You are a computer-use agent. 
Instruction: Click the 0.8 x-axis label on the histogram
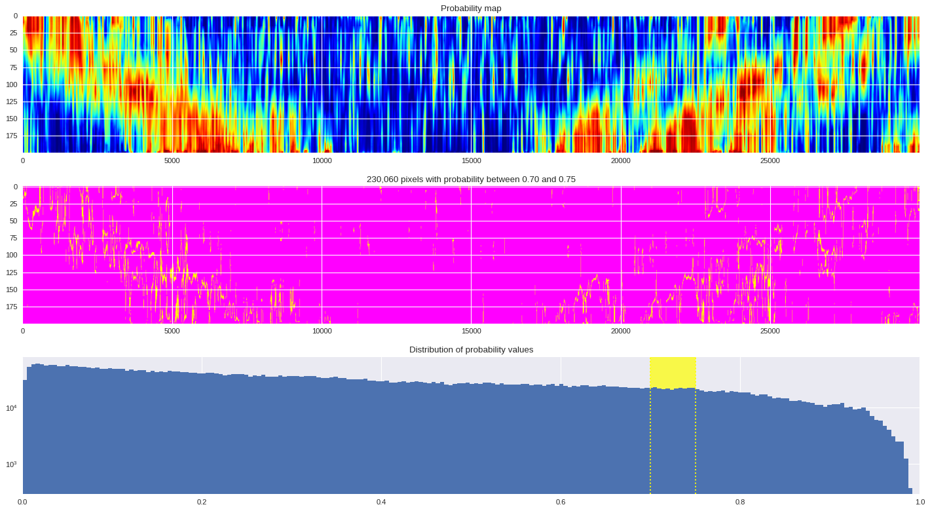click(740, 502)
